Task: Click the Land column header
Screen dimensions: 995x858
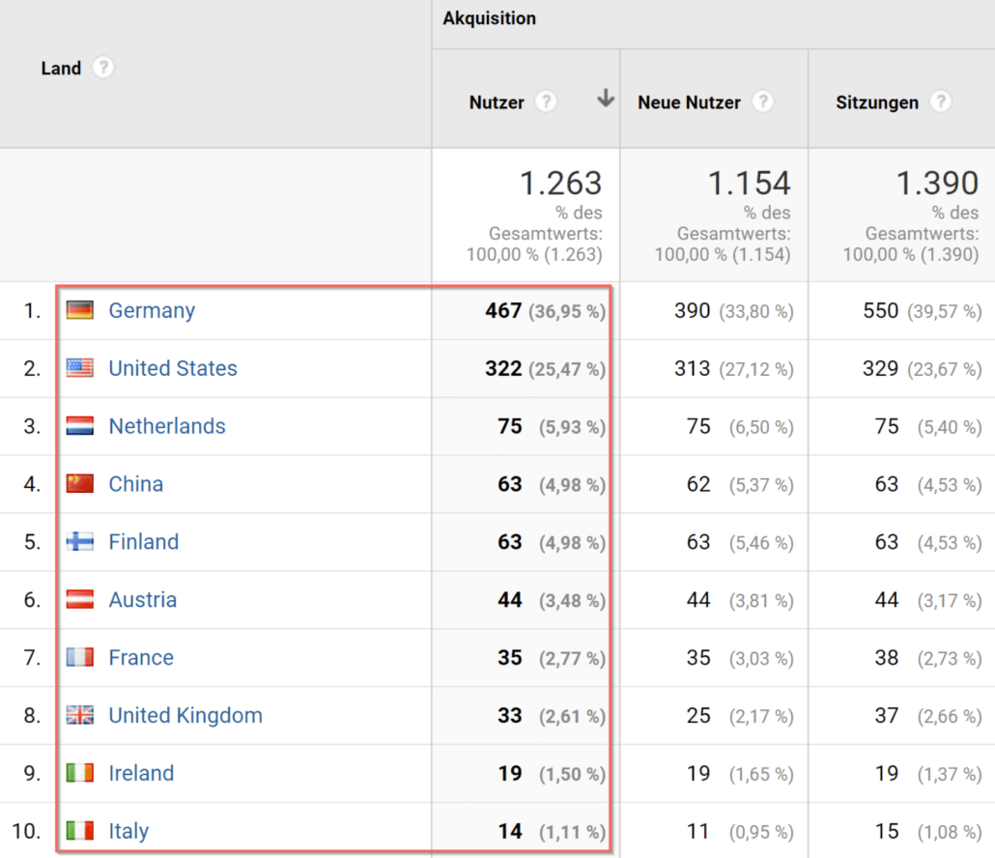Action: (61, 68)
